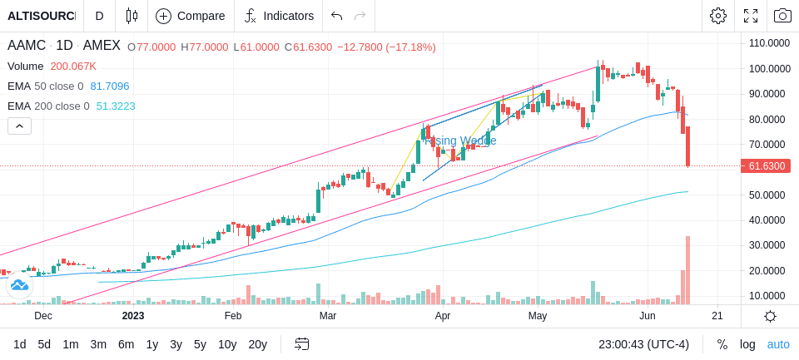This screenshot has width=799, height=360.
Task: Click the 100.0000 price axis label
Action: click(x=769, y=69)
